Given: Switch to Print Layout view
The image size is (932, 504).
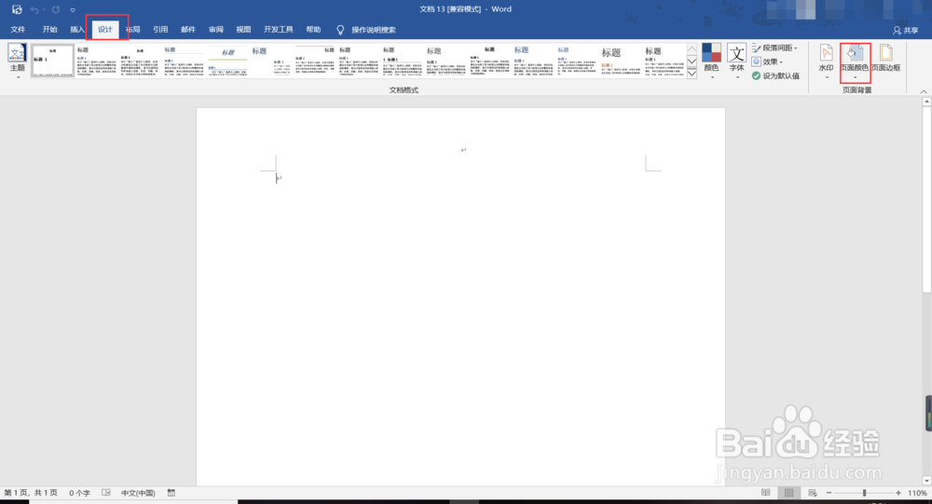Looking at the screenshot, I should (x=788, y=493).
